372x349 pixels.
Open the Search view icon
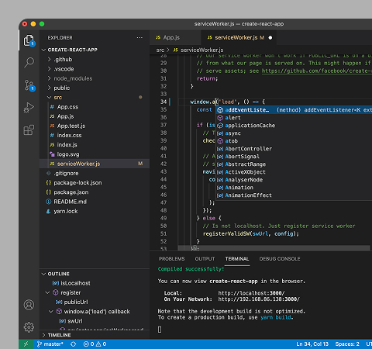pyautogui.click(x=29, y=62)
